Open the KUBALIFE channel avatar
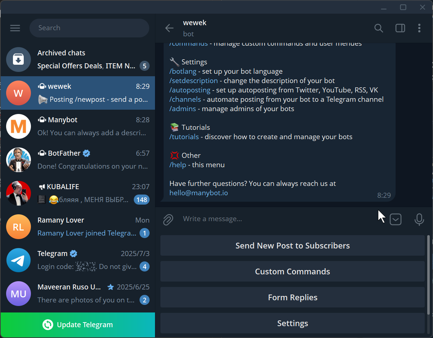433x338 pixels. point(19,193)
